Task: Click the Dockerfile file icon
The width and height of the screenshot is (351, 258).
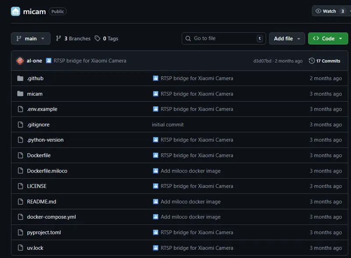Action: (20, 155)
